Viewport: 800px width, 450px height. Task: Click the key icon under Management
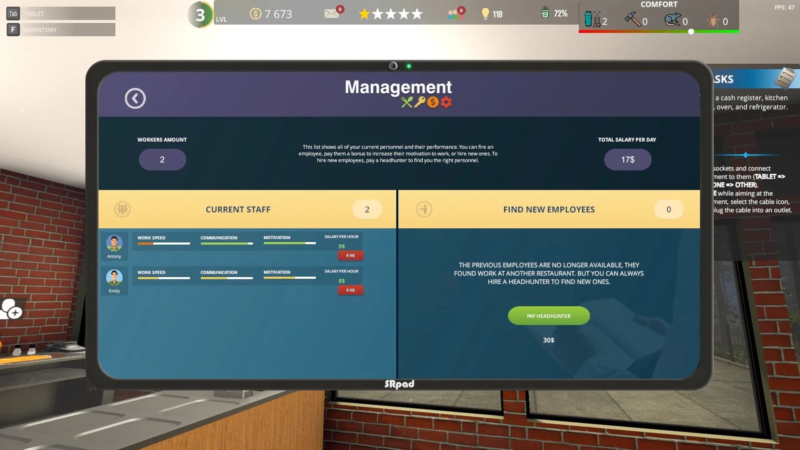(x=420, y=102)
